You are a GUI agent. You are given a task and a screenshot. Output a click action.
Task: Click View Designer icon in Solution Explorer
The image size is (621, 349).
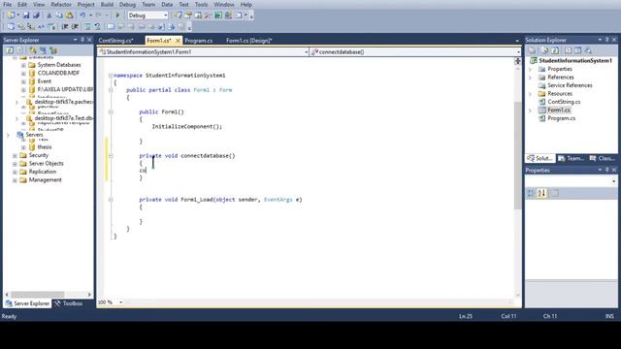(578, 50)
